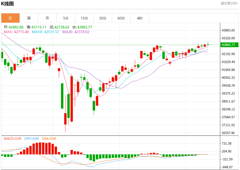Click the 38248.12 price axis label
This screenshot has height=170, width=240.
tap(228, 109)
